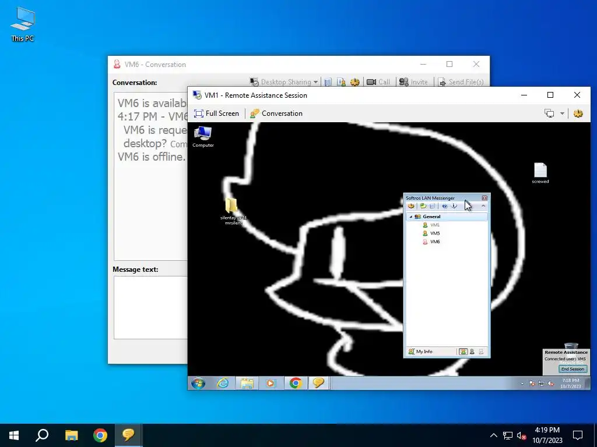Click settings gear in Softros LAN Messenger toolbar
597x447 pixels.
pyautogui.click(x=411, y=206)
